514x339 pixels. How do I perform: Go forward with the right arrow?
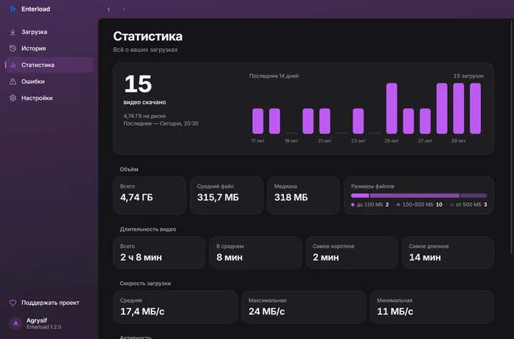pos(124,9)
